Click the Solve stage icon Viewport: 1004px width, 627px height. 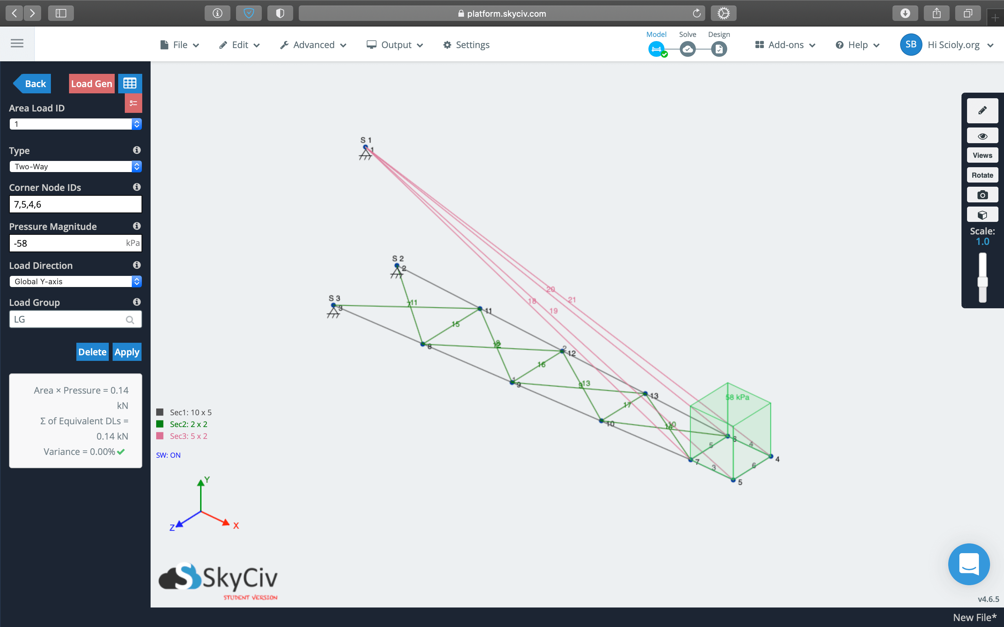coord(687,49)
